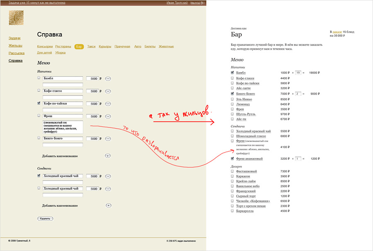Click plus icon to add item under Сендвичи
This screenshot has height=251, width=373.
point(109,205)
